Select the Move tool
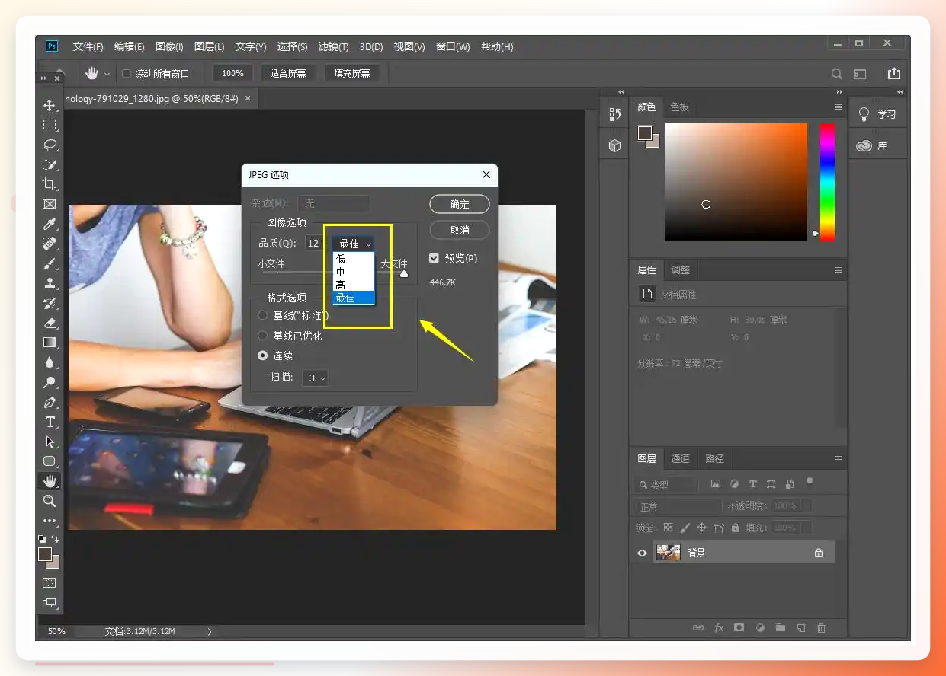 [x=50, y=105]
